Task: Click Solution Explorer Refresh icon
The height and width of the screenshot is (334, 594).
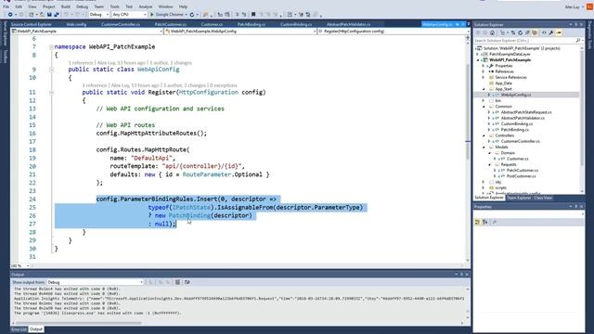Action: [520, 33]
